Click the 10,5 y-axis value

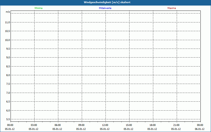pyautogui.click(x=7, y=31)
